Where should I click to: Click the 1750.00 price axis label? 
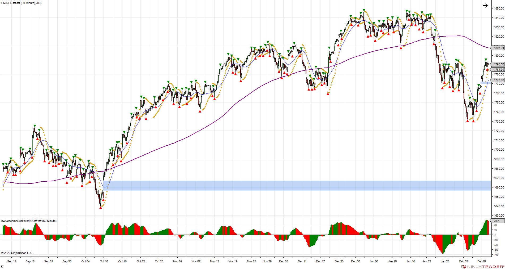point(499,102)
